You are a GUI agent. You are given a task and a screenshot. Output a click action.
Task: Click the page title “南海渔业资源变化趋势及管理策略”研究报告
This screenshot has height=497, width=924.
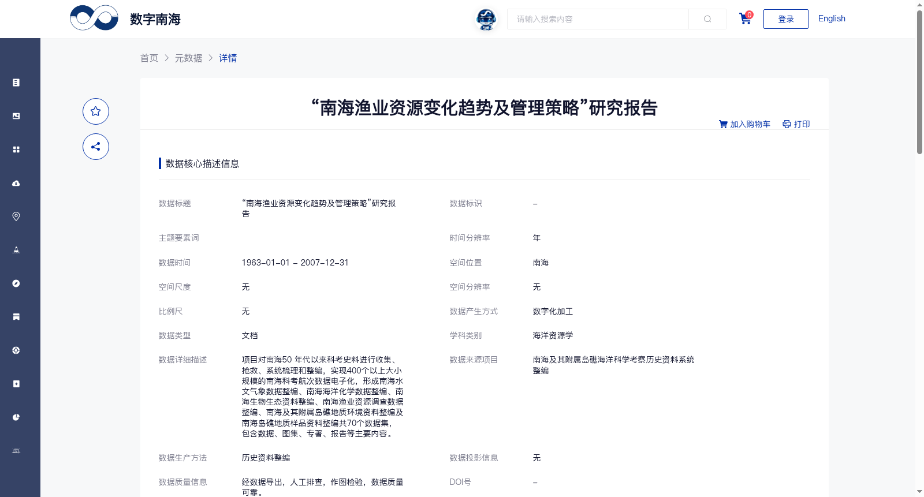click(484, 108)
